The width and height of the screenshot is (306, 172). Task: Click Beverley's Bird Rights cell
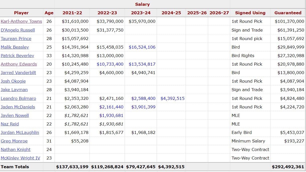coord(243,56)
